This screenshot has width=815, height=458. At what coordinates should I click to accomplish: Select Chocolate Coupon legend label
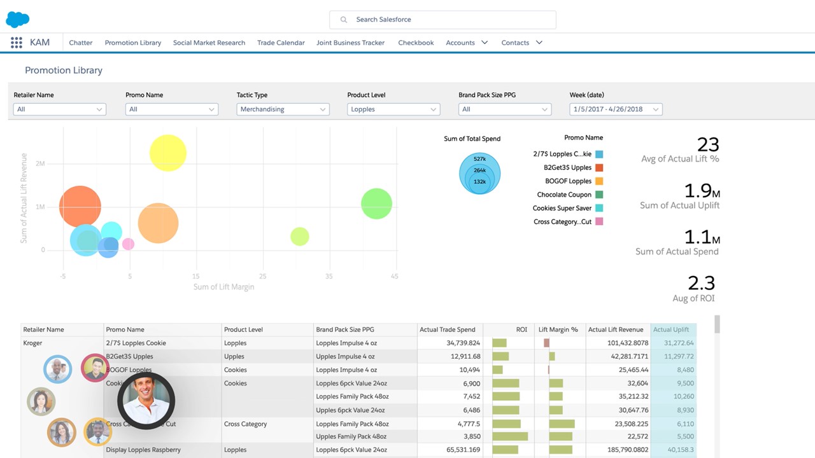coord(564,195)
